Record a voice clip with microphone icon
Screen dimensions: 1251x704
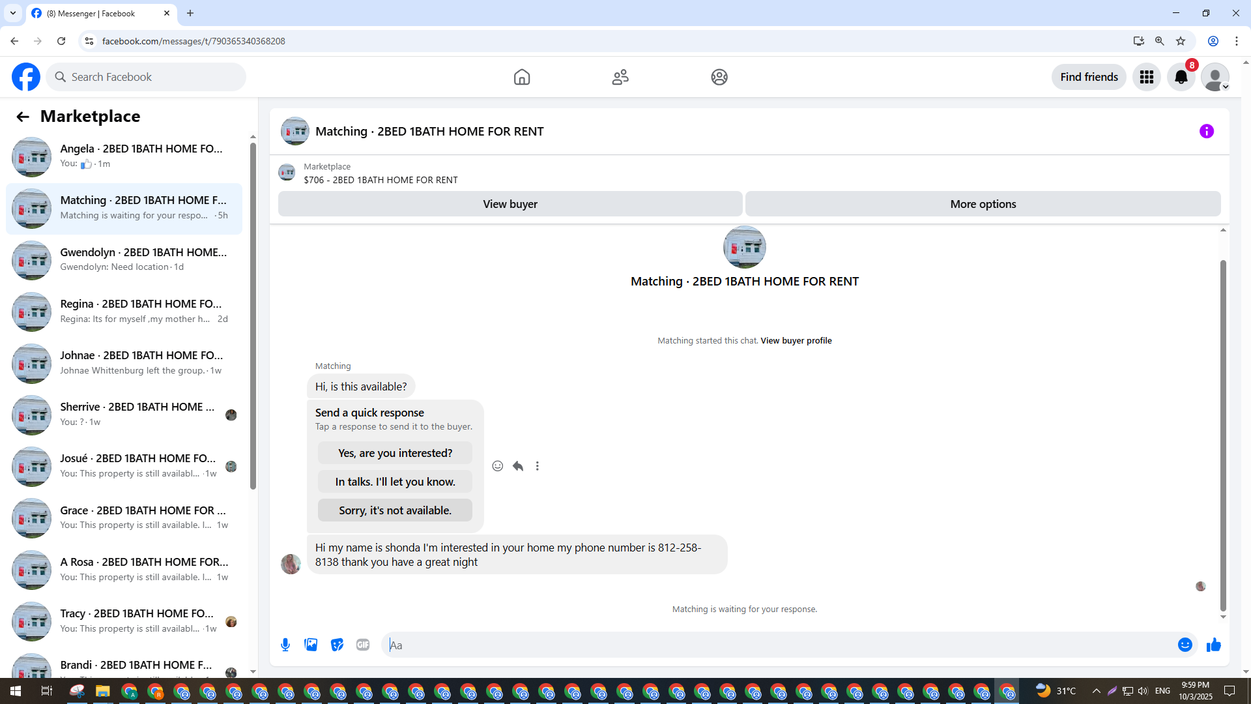(285, 645)
